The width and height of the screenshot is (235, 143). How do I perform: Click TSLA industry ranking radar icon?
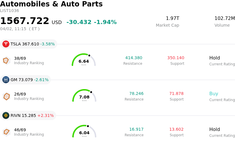pos(6,60)
